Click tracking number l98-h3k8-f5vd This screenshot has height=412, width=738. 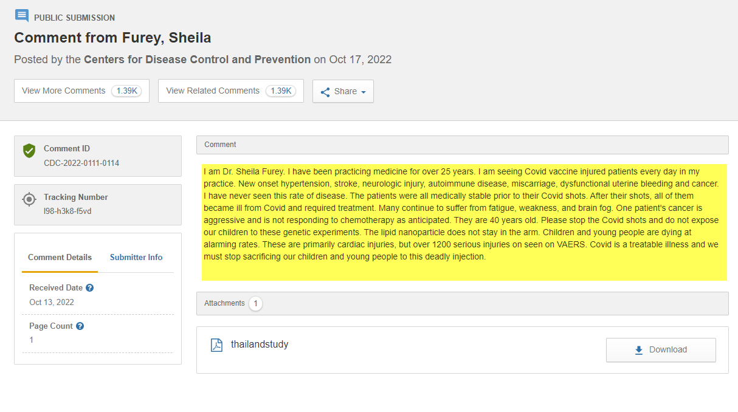[x=67, y=211]
